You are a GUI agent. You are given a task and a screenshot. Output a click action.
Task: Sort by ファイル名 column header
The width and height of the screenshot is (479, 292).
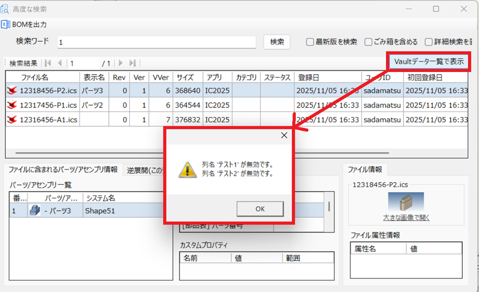(43, 77)
